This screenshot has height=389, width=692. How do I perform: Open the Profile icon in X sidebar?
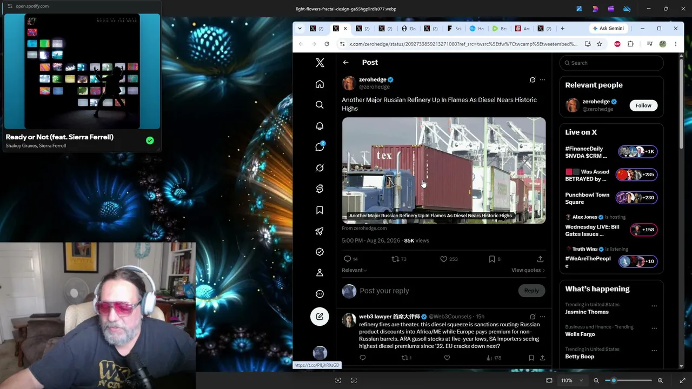tap(320, 273)
